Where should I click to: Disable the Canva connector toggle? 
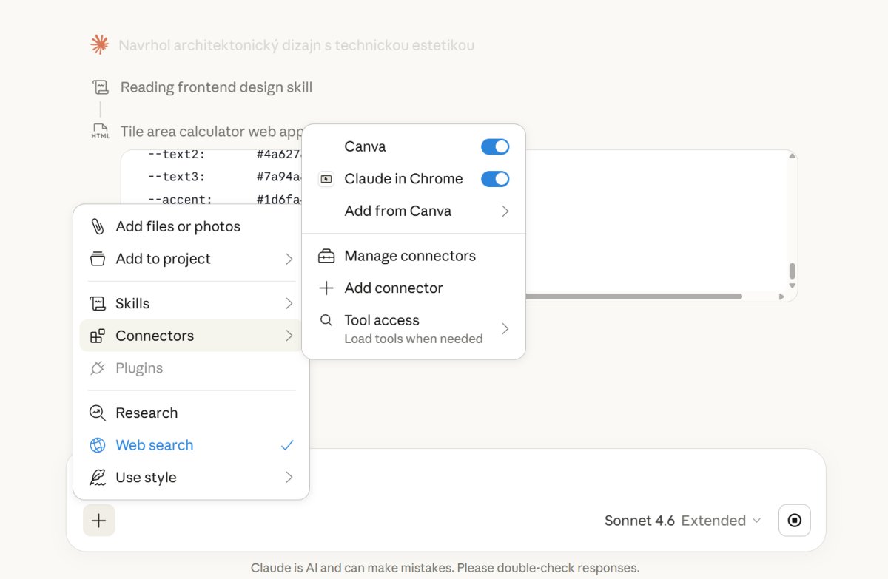coord(495,146)
